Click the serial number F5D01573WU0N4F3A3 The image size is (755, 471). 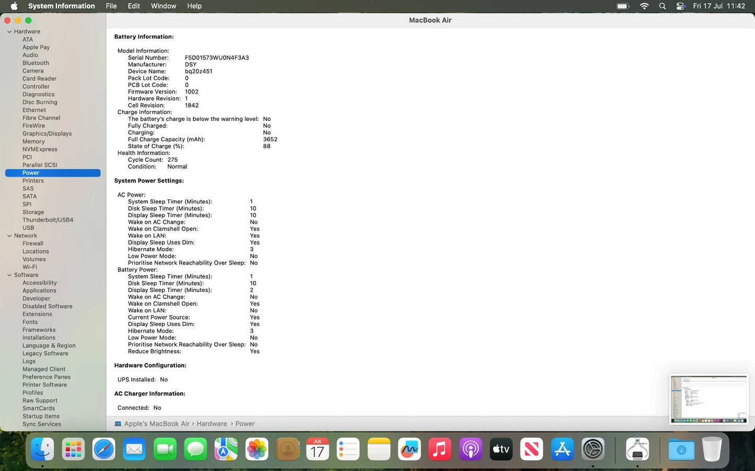coord(217,58)
